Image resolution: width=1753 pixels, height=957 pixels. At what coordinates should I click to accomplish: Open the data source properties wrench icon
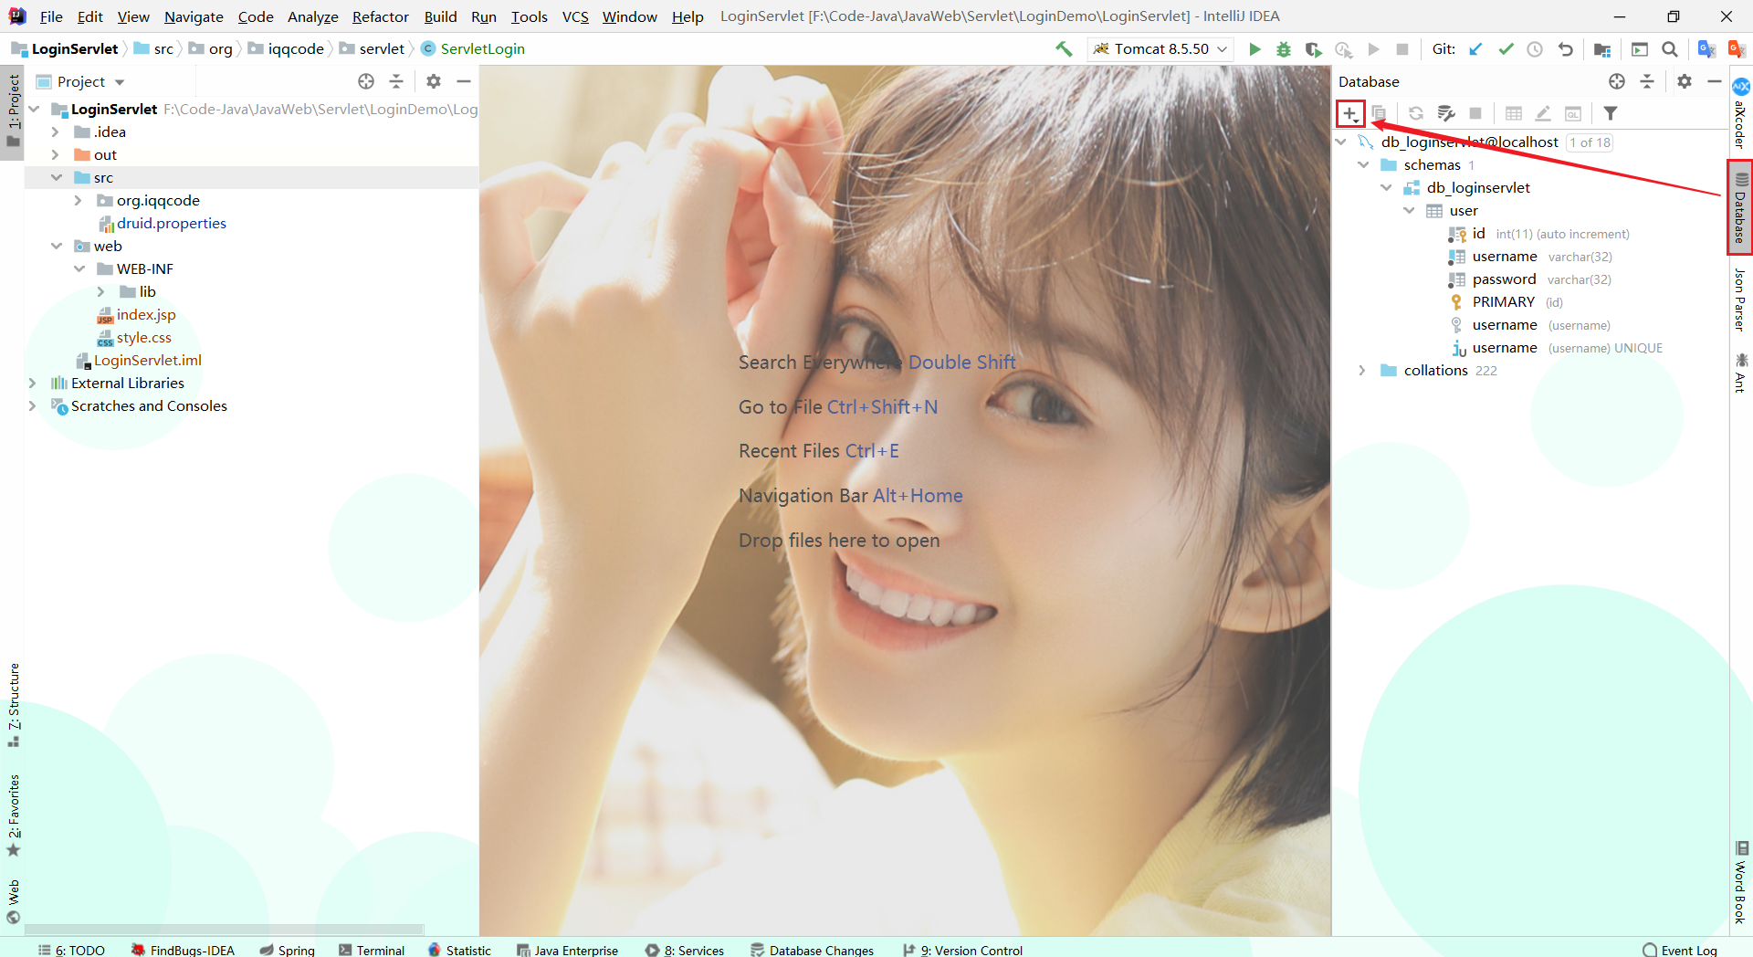tap(1446, 113)
